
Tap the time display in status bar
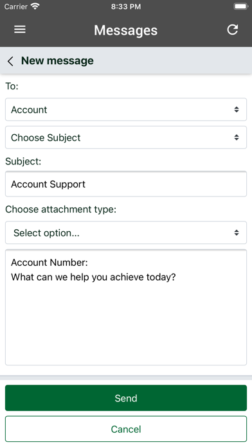pos(126,6)
